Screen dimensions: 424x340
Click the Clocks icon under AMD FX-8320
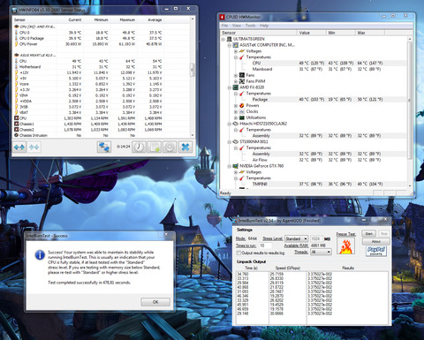[242, 111]
